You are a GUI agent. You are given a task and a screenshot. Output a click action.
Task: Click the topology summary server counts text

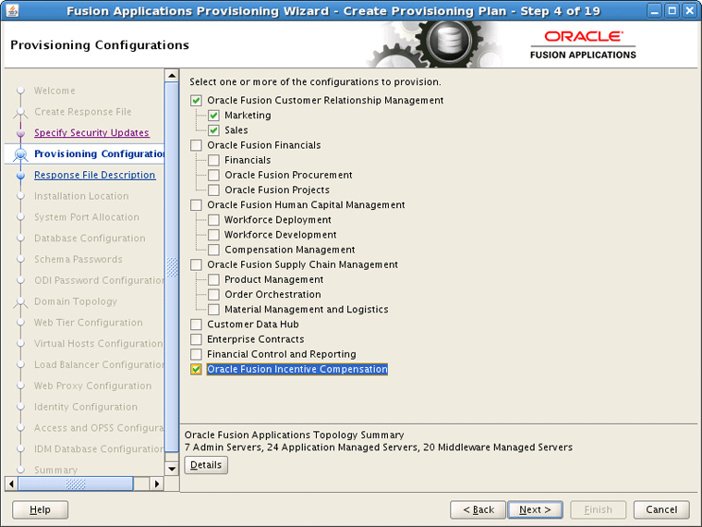(379, 447)
